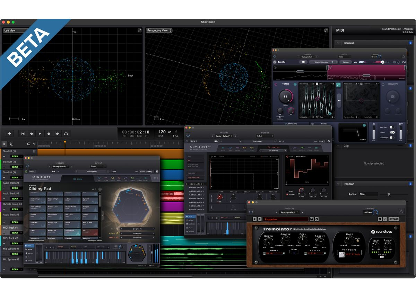Click the BYPASS button in Tremolator
Viewport: 416px width, 300px height.
tap(394, 219)
